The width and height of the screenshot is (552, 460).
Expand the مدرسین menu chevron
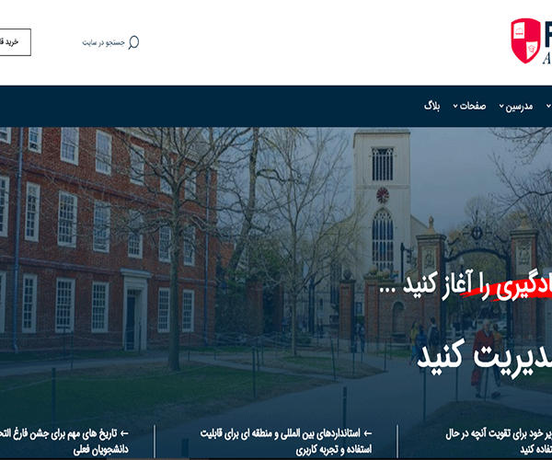[501, 107]
